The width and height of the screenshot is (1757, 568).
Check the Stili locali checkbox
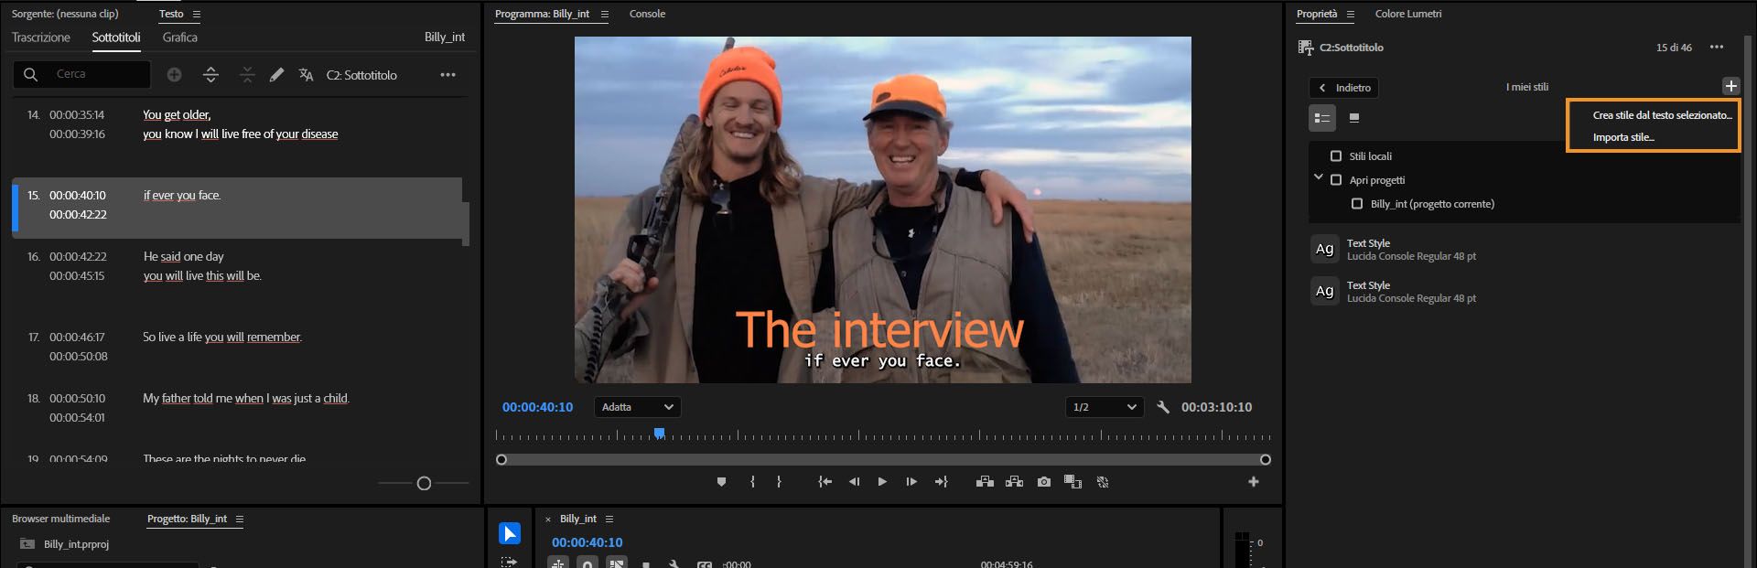(1336, 156)
